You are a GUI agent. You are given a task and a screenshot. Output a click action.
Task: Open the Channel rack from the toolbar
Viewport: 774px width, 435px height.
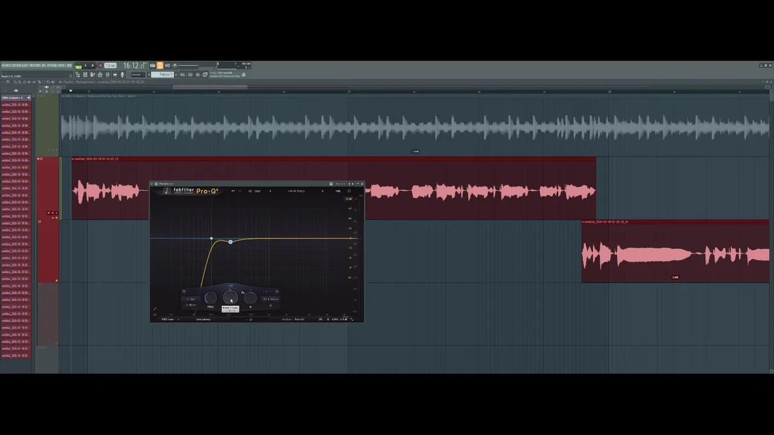click(100, 75)
